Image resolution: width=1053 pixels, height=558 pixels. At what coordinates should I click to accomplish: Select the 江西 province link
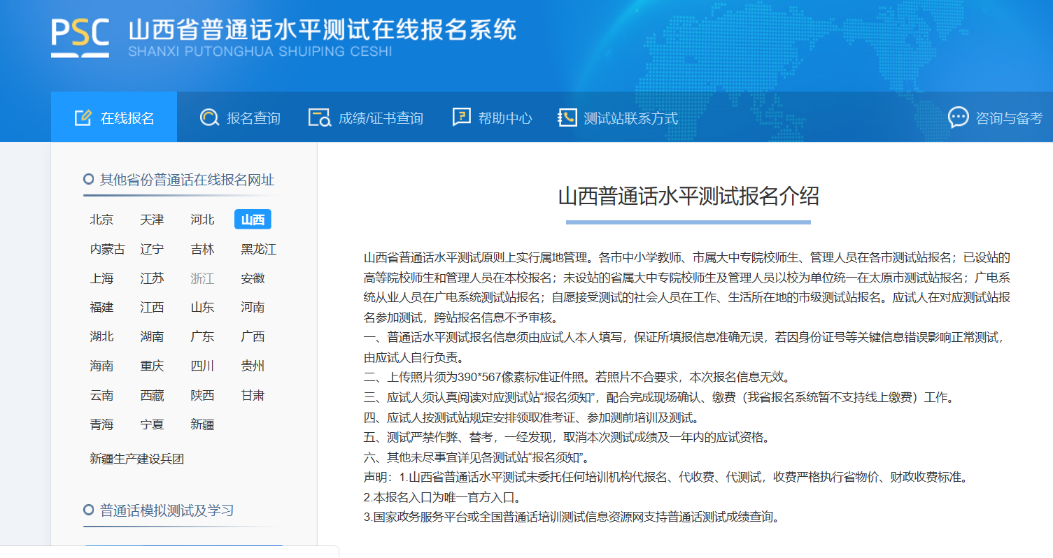(x=152, y=307)
